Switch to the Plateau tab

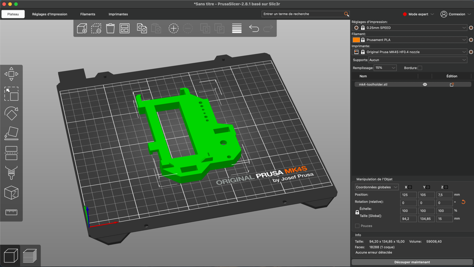click(x=13, y=14)
